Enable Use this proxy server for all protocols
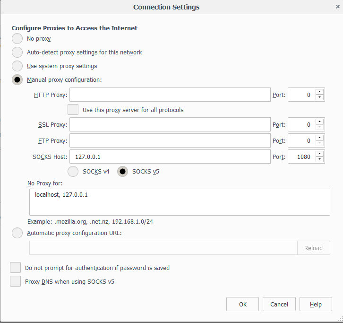Screen dimensions: 343x323 coord(73,110)
